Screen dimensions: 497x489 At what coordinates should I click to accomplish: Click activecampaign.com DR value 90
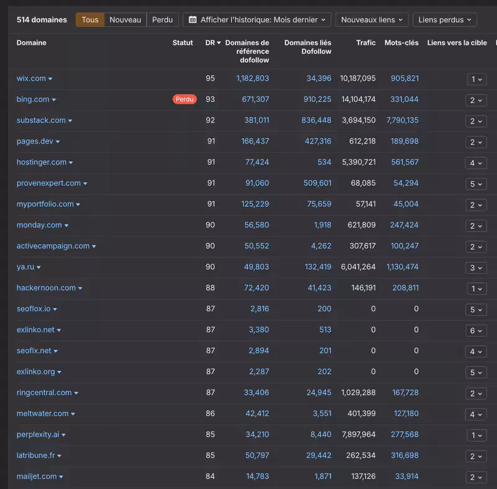(x=210, y=246)
